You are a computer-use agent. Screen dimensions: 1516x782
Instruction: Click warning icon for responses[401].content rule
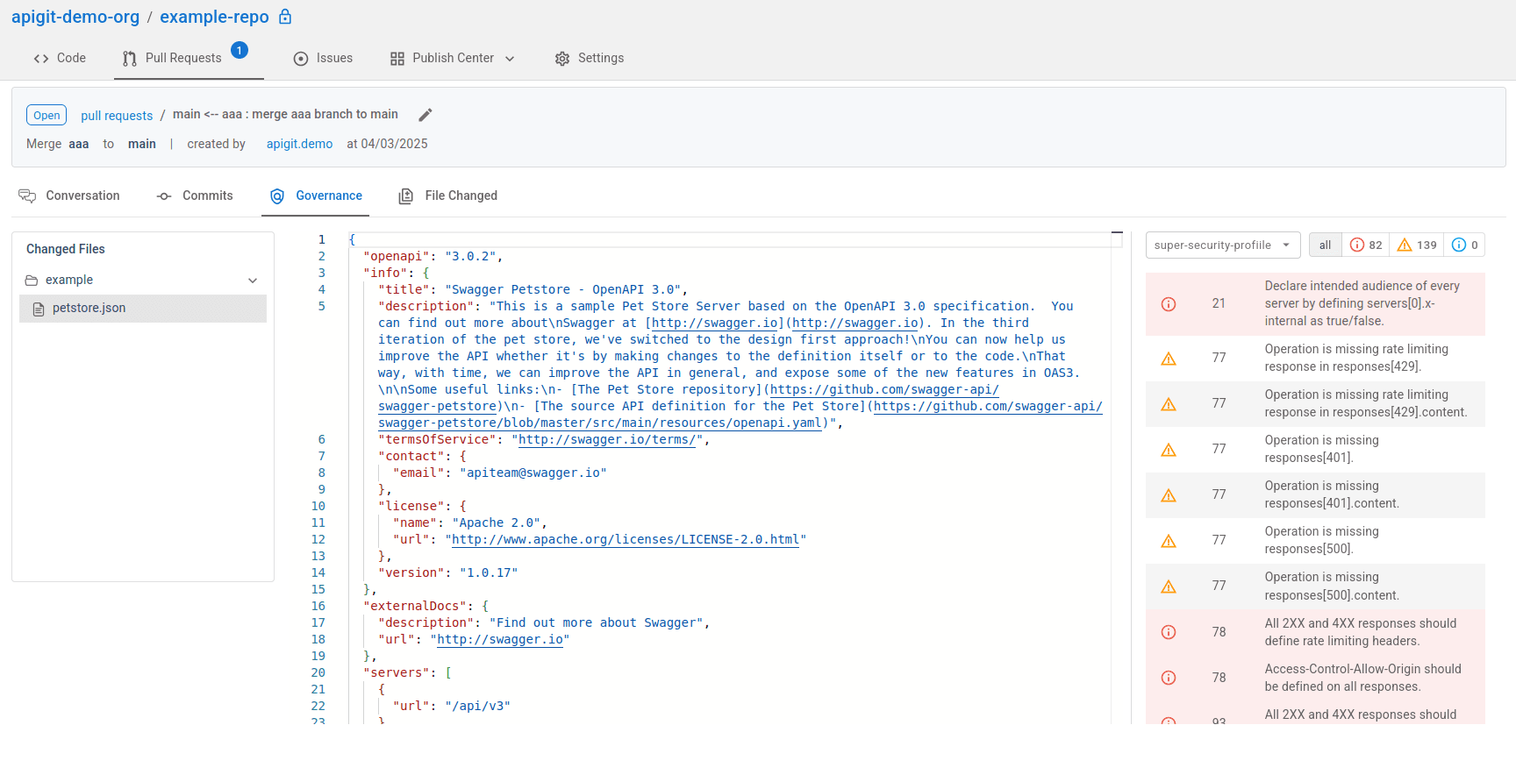pos(1169,495)
